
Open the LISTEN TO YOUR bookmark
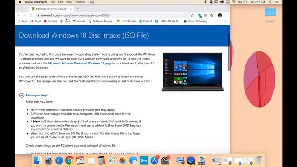point(167,21)
